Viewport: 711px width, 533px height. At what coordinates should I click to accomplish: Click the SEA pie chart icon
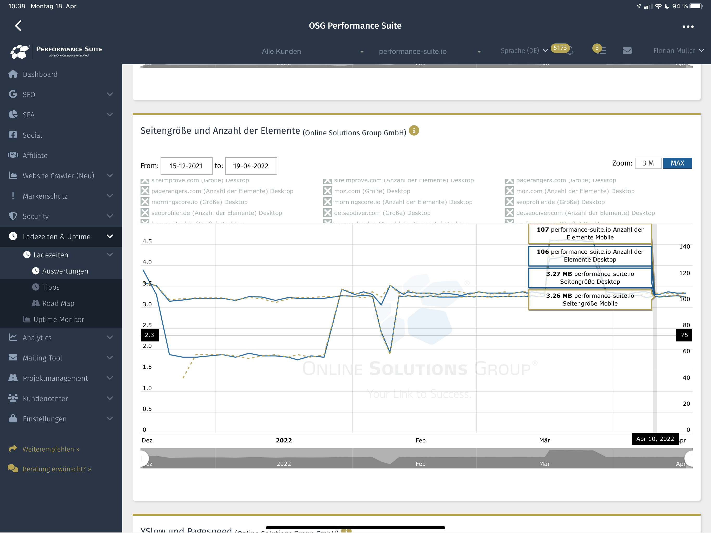point(13,115)
